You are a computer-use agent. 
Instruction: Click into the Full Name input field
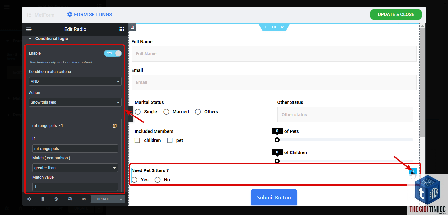(274, 54)
